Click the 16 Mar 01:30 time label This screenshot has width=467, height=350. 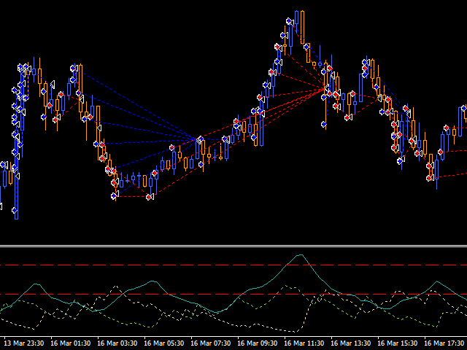coord(71,343)
